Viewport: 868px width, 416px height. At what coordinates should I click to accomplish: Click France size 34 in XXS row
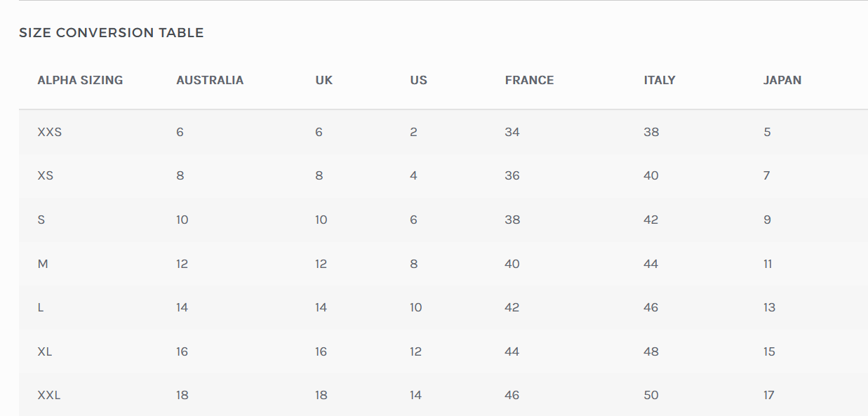click(512, 132)
